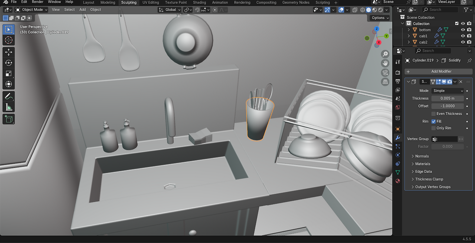475x243 pixels.
Task: Open the World properties tab
Action: 398,108
